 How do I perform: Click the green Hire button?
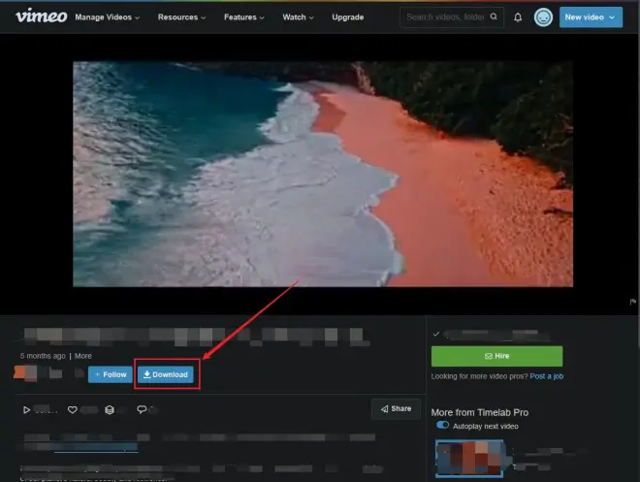[x=496, y=356]
